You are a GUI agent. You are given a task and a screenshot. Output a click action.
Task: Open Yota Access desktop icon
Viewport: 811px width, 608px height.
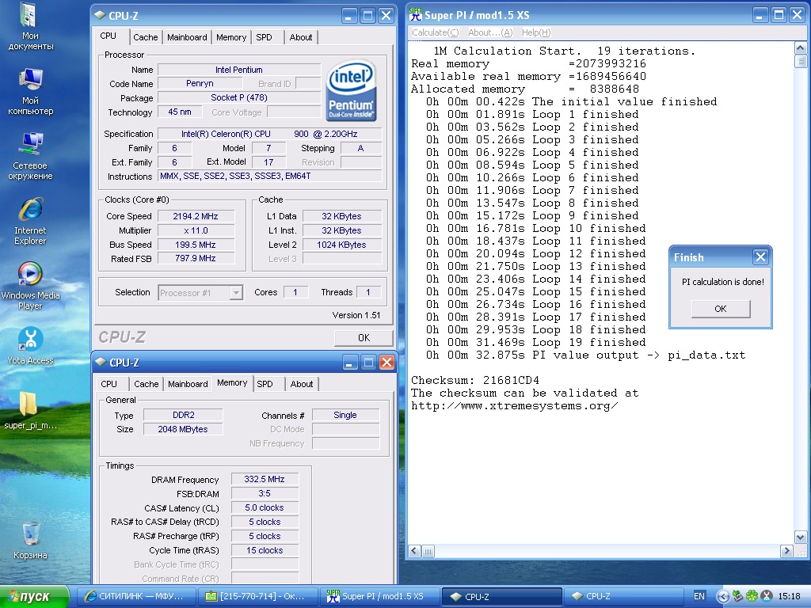point(30,345)
